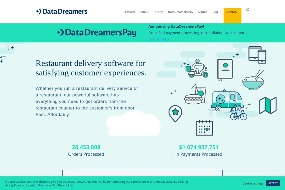285x190 pixels.
Task: Open the About menu item
Action: (144, 12)
